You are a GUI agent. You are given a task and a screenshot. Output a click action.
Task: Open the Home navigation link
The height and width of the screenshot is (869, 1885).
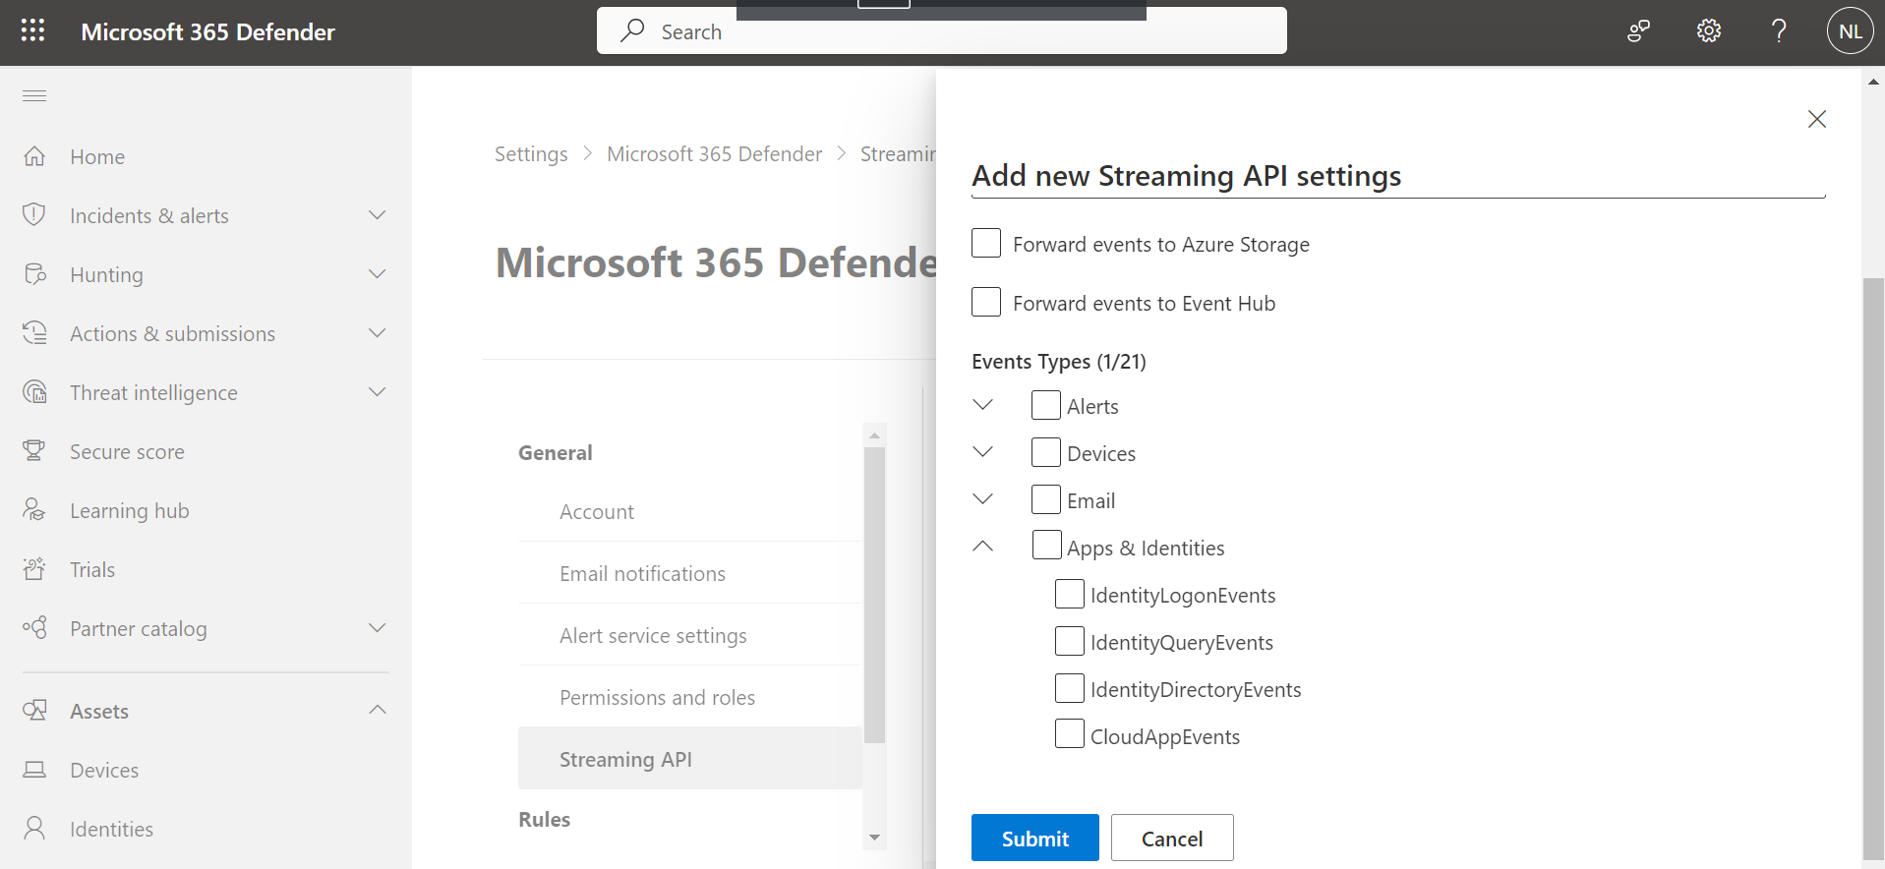click(x=97, y=157)
